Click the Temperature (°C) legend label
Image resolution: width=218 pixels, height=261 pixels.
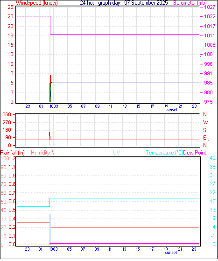tap(164, 153)
